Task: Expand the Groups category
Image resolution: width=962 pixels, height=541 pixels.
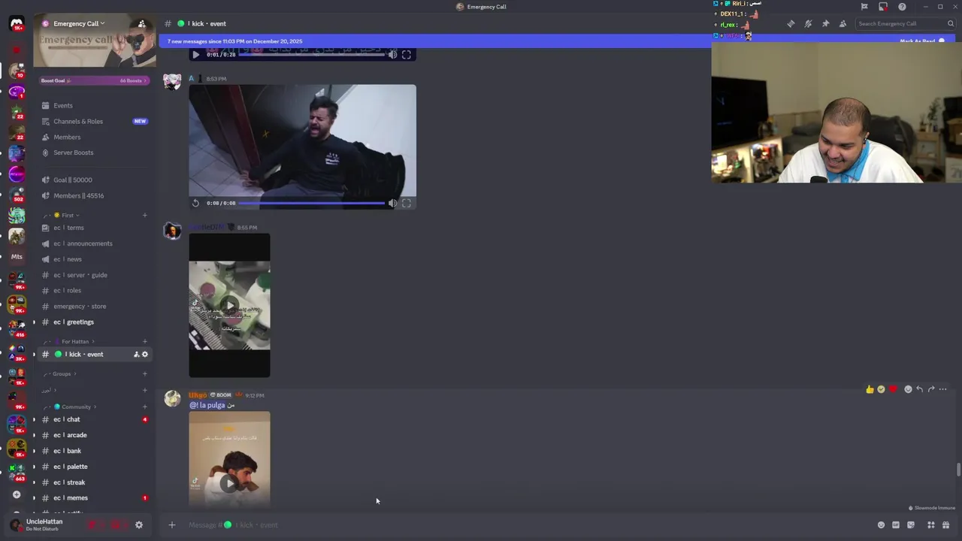Action: [x=62, y=373]
